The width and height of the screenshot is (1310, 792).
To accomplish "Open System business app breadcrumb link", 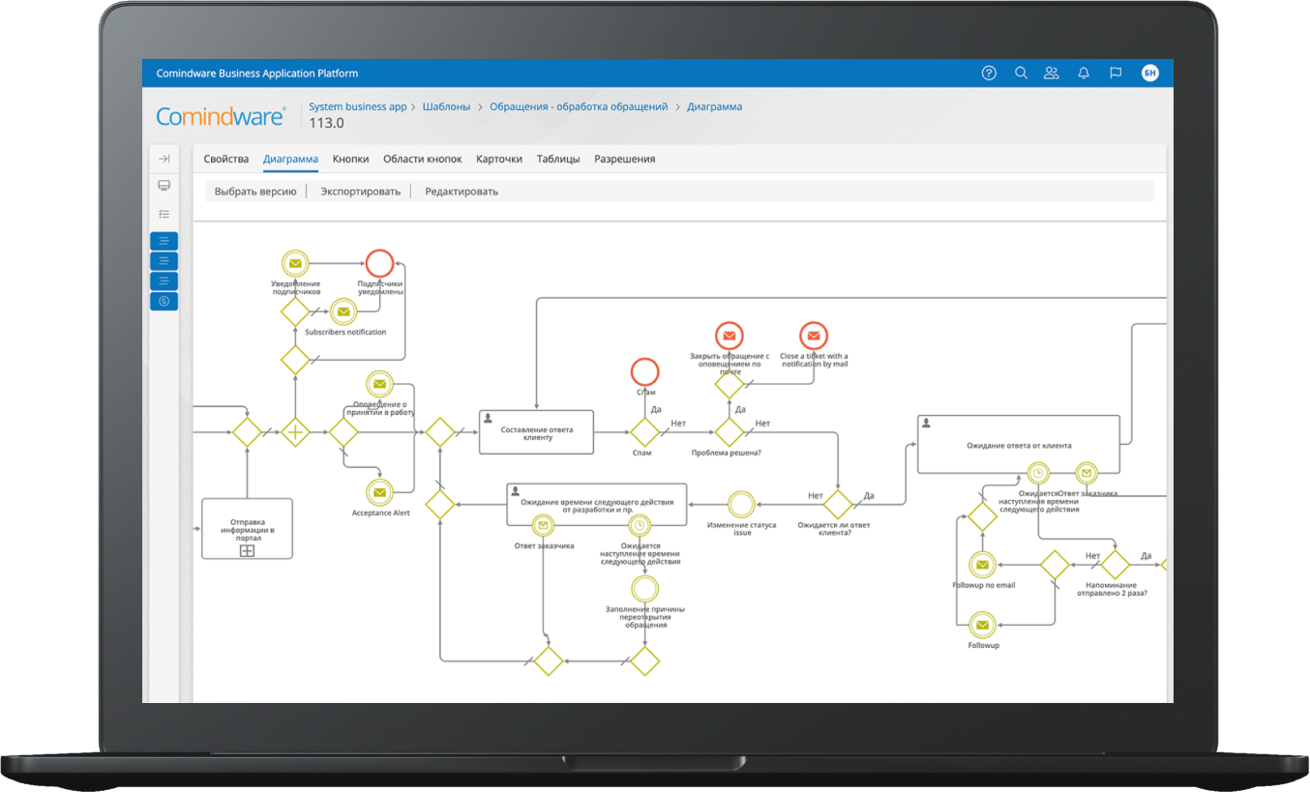I will tap(357, 106).
